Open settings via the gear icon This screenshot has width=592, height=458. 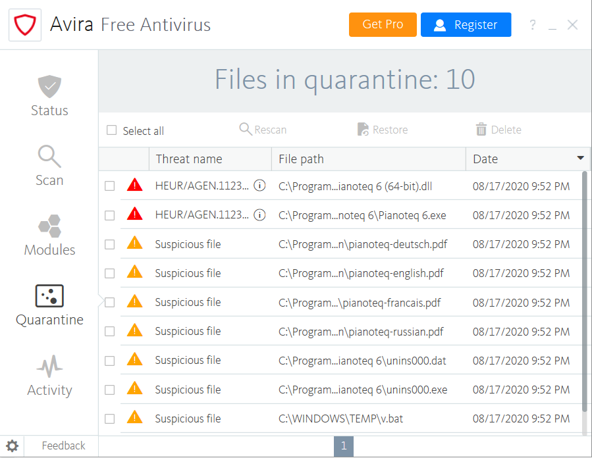pyautogui.click(x=12, y=445)
